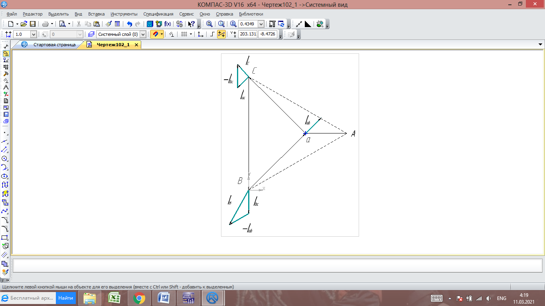Open the zoom scale 0.4349 dropdown
The image size is (545, 306).
pyautogui.click(x=261, y=24)
